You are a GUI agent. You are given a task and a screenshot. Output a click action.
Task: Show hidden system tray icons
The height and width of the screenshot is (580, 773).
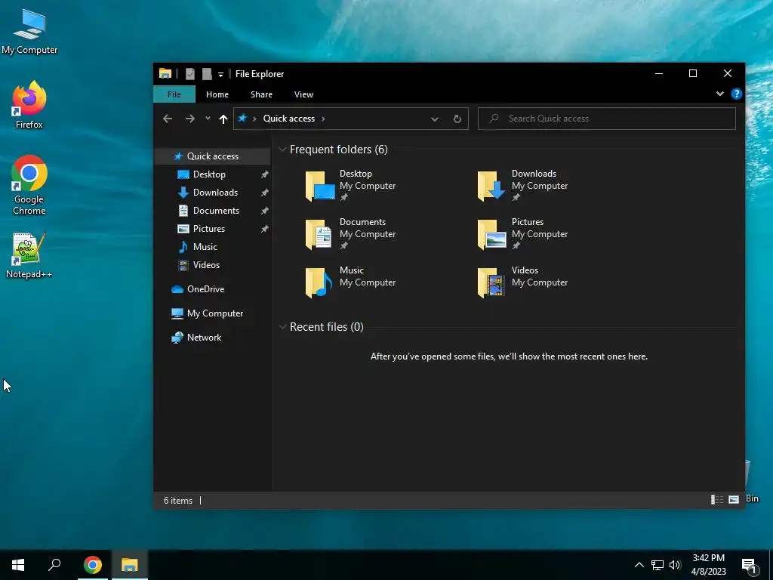pos(639,565)
